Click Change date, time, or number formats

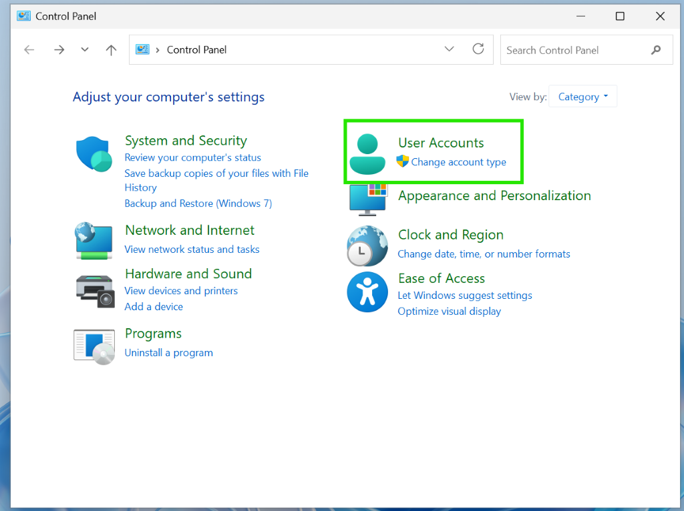click(484, 254)
